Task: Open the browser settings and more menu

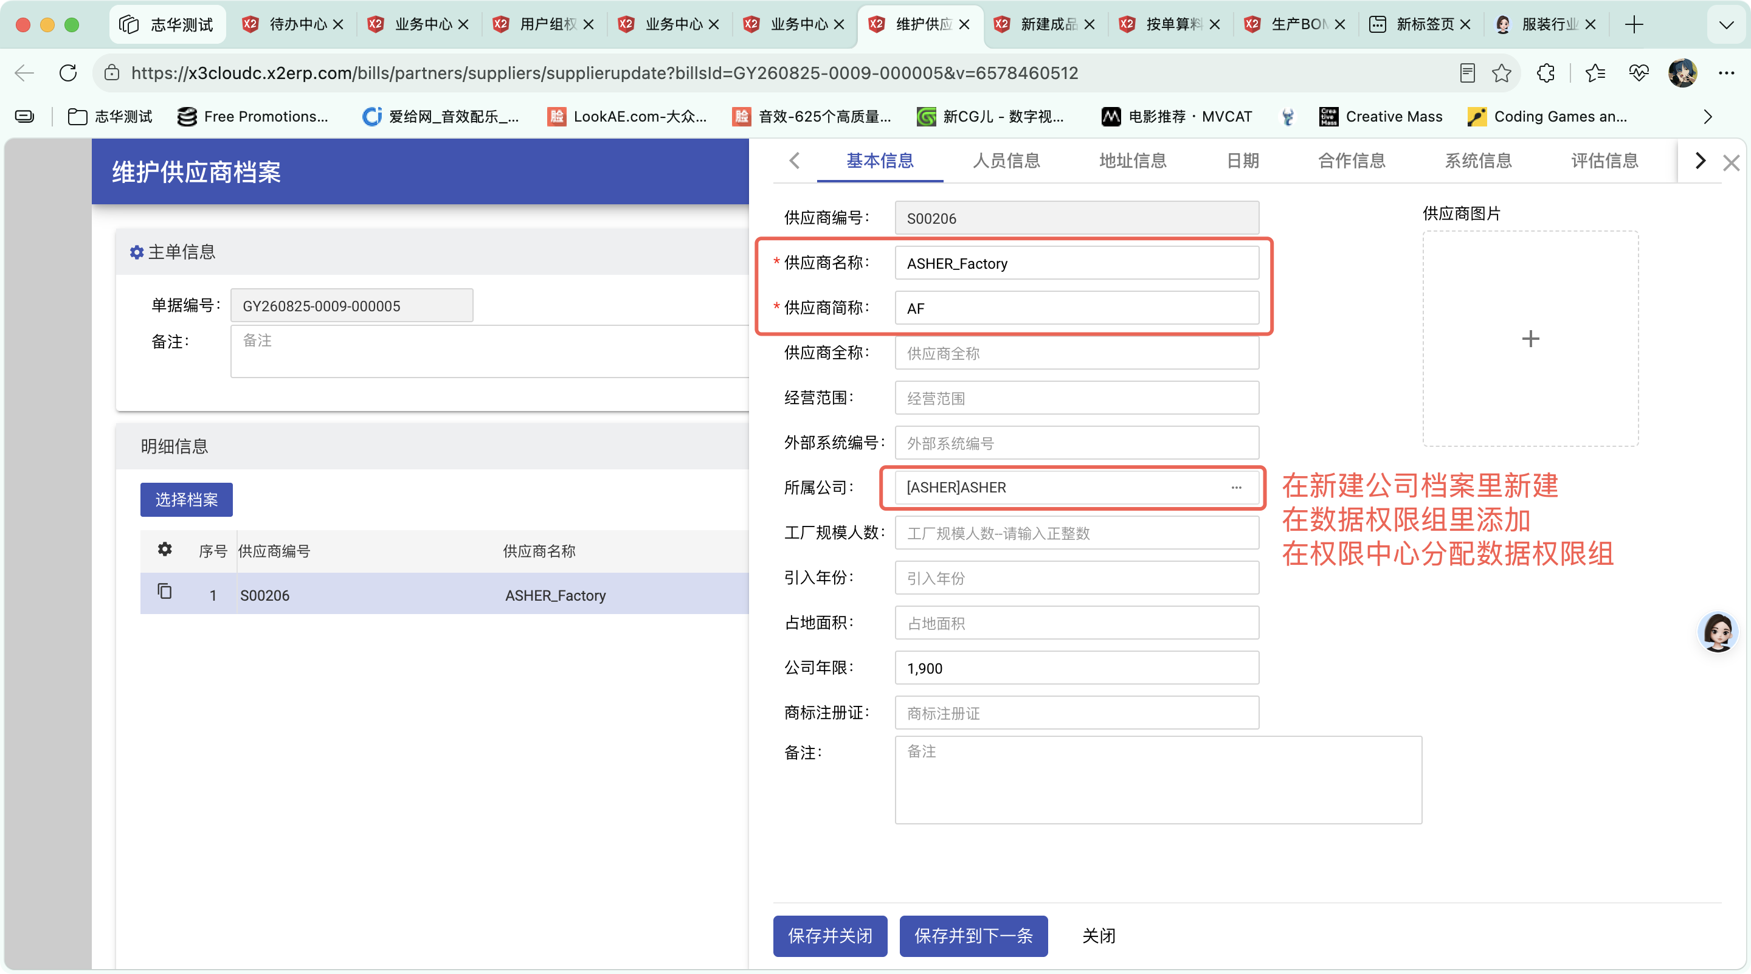Action: click(x=1726, y=73)
